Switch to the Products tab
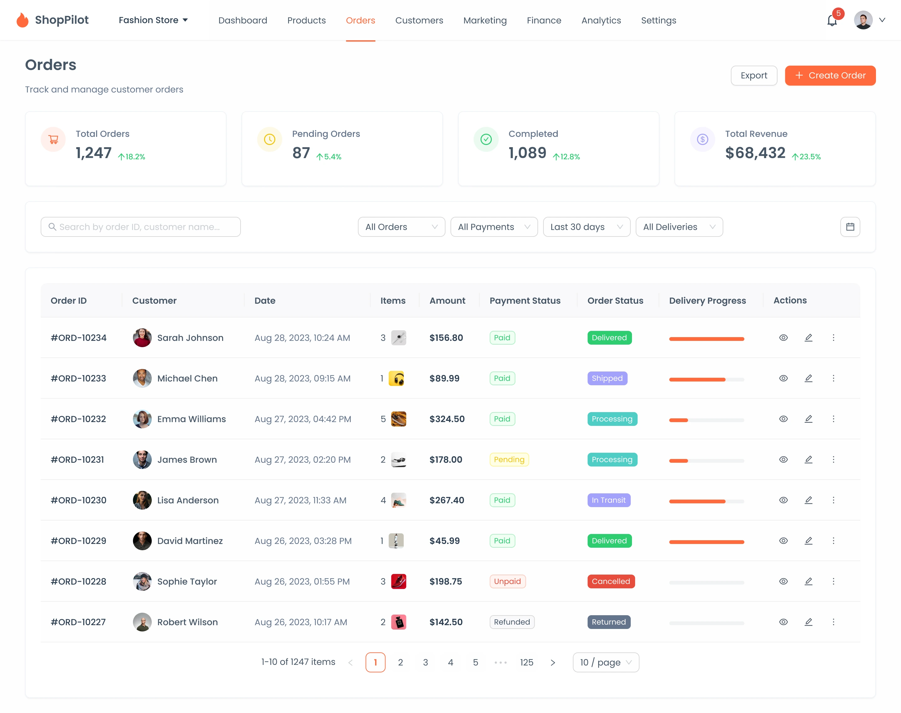This screenshot has height=713, width=901. 306,20
